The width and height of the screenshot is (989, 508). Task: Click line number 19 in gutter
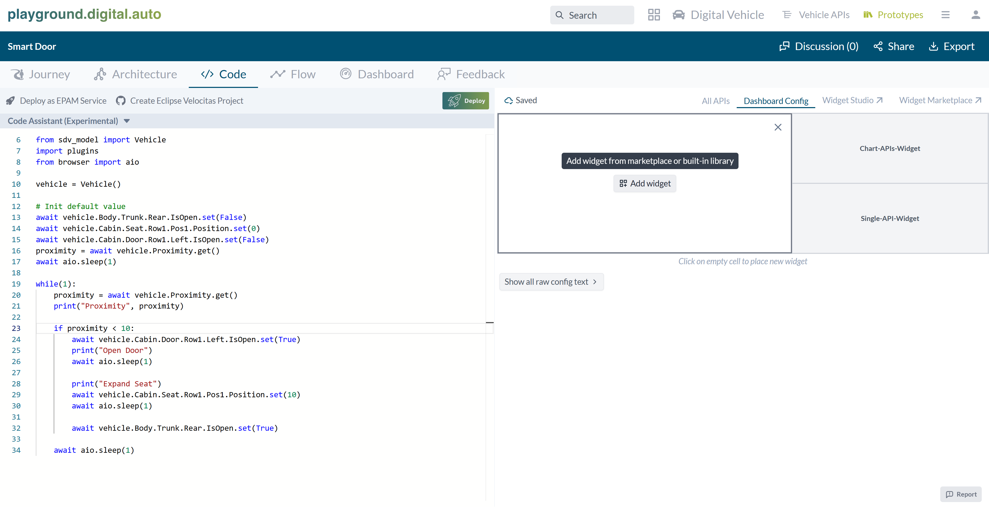pyautogui.click(x=16, y=284)
